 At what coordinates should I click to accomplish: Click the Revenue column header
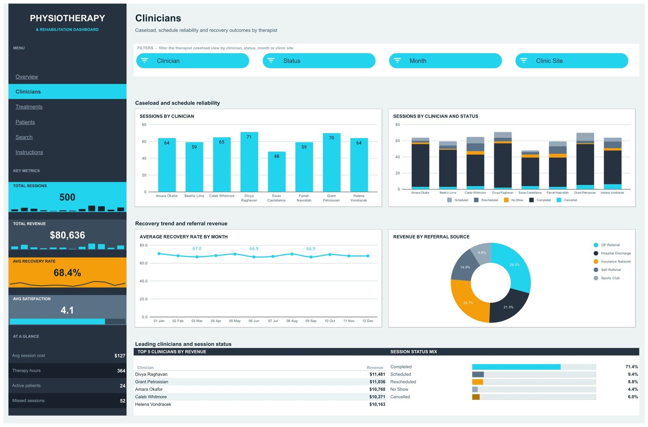click(375, 368)
